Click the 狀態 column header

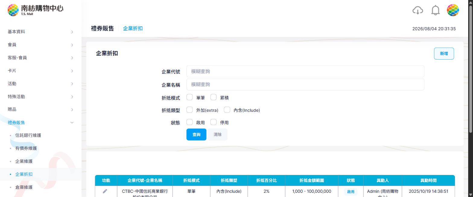351,180
